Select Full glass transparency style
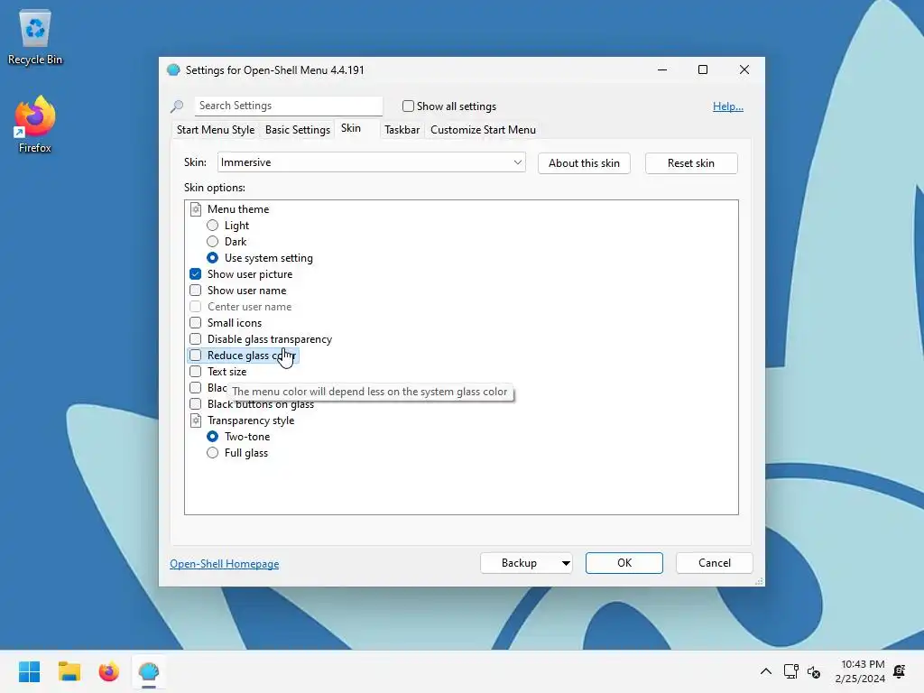This screenshot has height=693, width=924. click(x=212, y=453)
